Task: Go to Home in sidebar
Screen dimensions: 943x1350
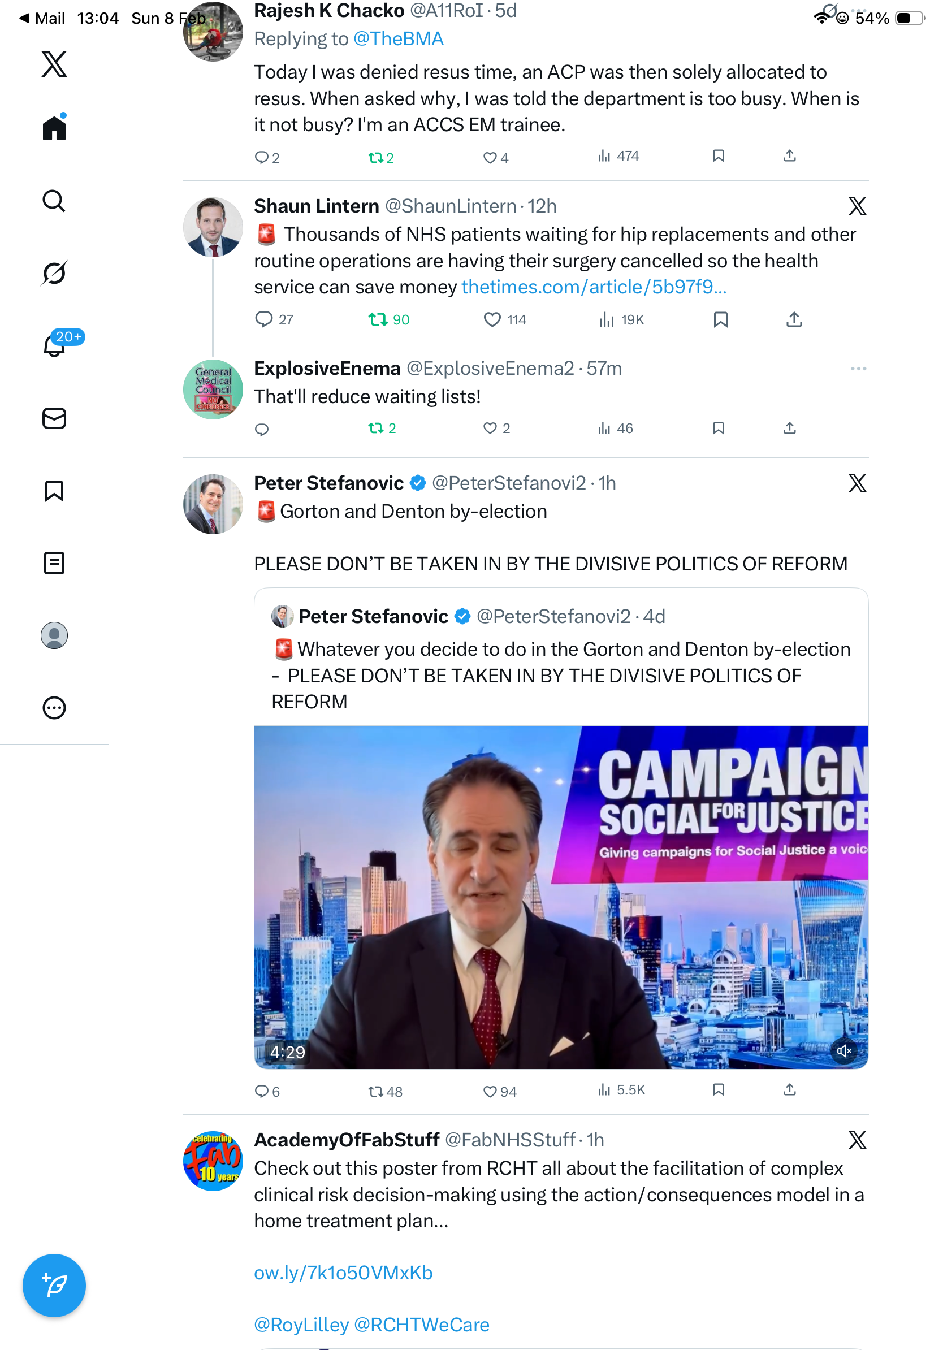Action: click(54, 128)
